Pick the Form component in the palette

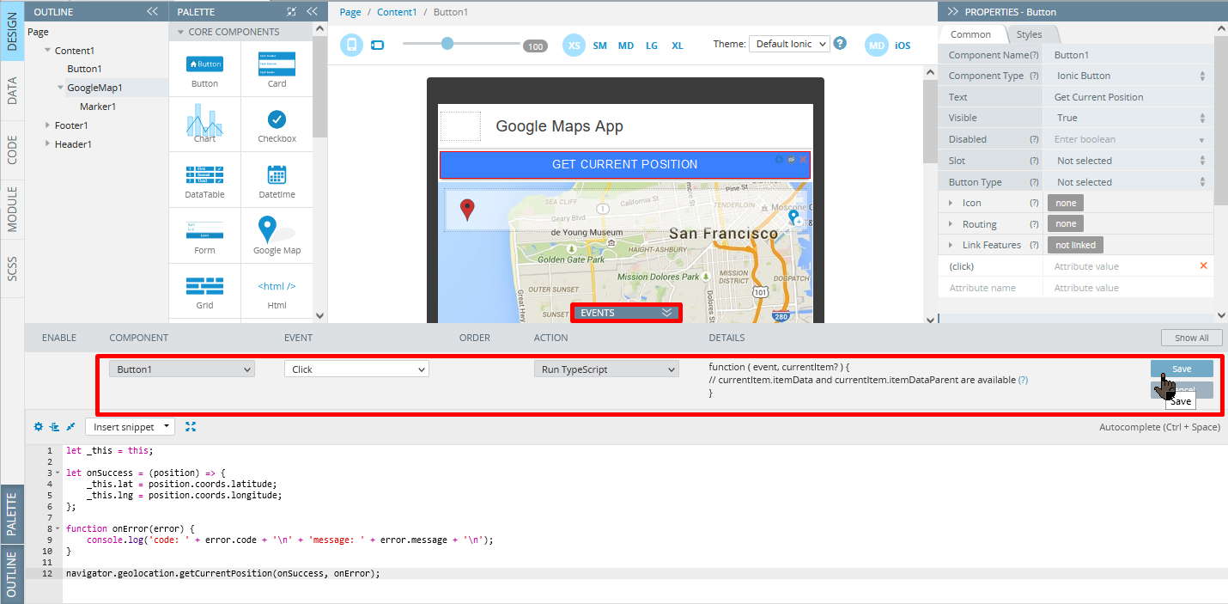pos(204,236)
